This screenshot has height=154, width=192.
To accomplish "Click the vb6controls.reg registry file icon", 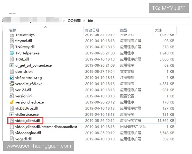I will [x=12, y=78].
